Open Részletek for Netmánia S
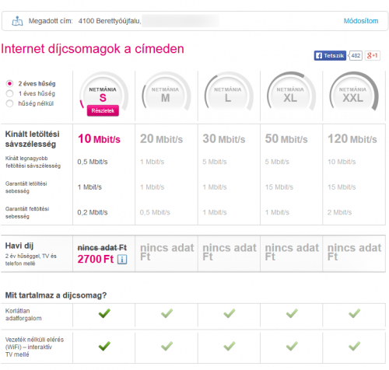Viewport: 389px width, 370px height. point(103,110)
